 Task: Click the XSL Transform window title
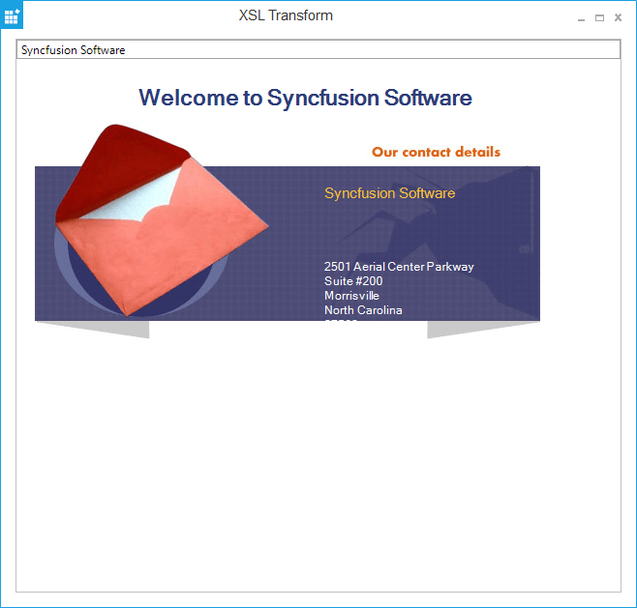tap(286, 15)
